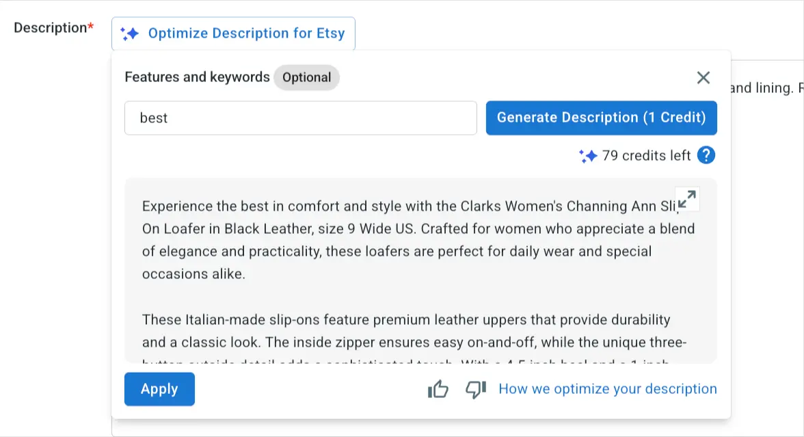Click the Optimize Description for Etsy button
The width and height of the screenshot is (804, 437).
coord(245,34)
